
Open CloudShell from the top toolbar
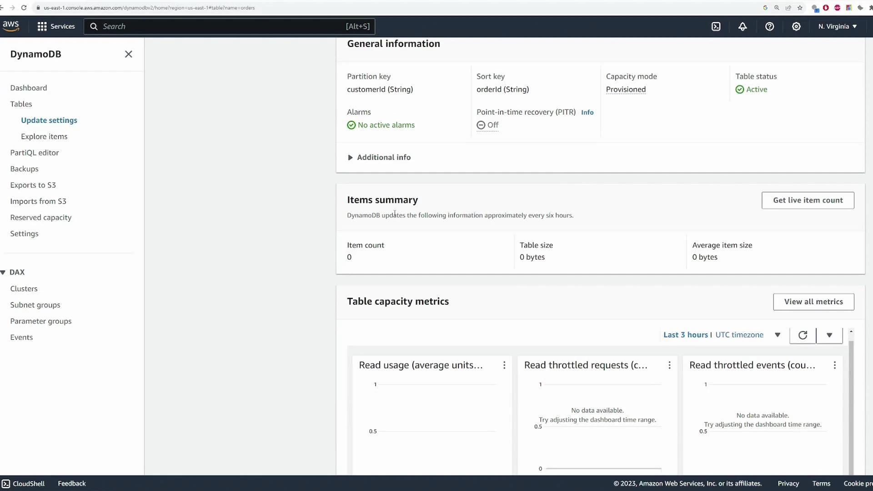click(x=716, y=26)
